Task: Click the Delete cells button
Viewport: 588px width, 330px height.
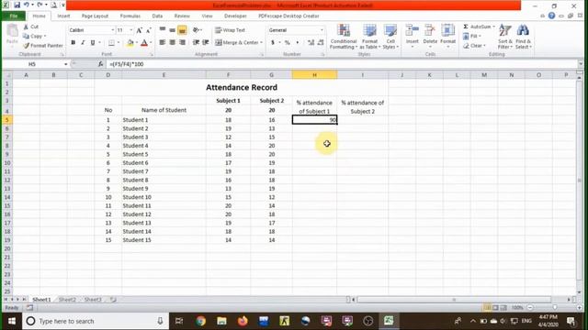Action: pyautogui.click(x=430, y=37)
